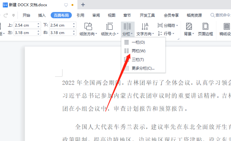Click the 页面边框 page border icon

205,26
